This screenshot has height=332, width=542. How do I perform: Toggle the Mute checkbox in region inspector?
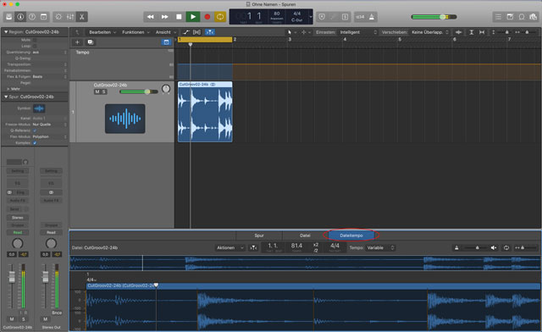(35, 40)
